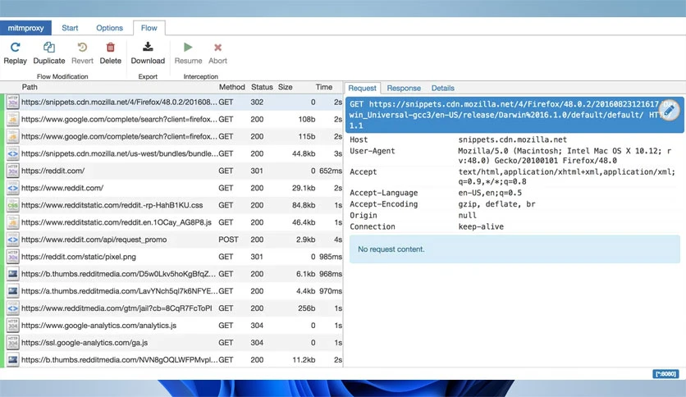Click the 11.2kb size cell
Image resolution: width=686 pixels, height=397 pixels.
[x=304, y=360]
